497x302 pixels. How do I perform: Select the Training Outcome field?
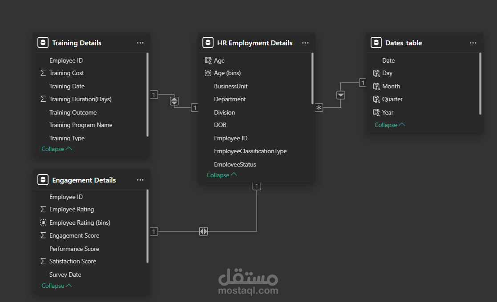tap(73, 112)
